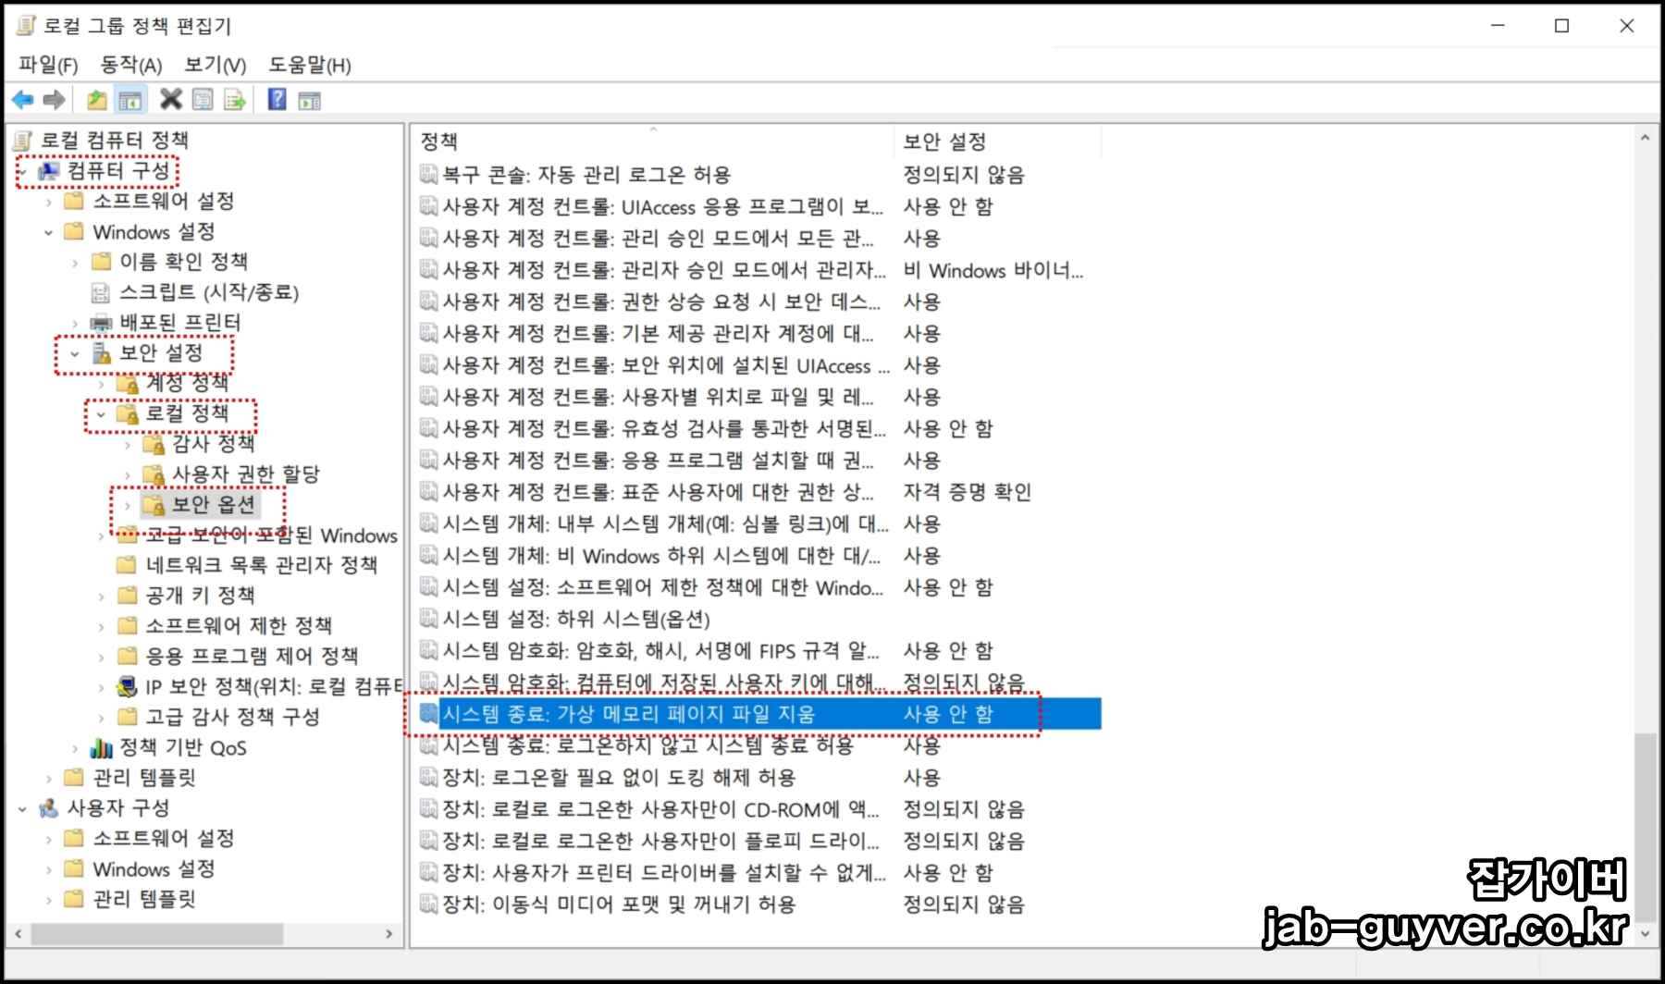Click the Show Action Pane toolbar icon
The height and width of the screenshot is (984, 1665).
(x=309, y=99)
